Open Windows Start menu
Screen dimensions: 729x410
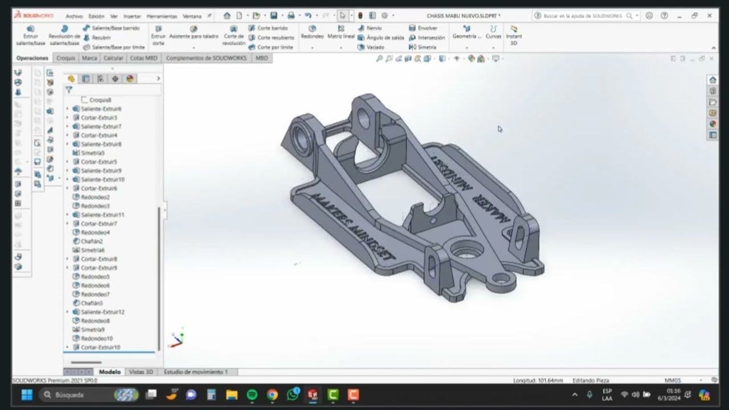point(26,395)
